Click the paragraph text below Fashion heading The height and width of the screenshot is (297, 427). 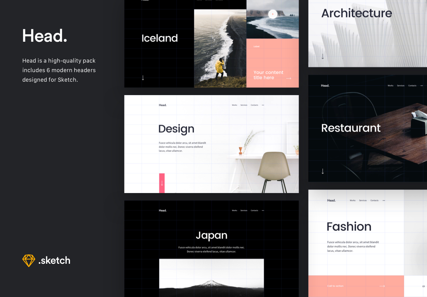353,246
